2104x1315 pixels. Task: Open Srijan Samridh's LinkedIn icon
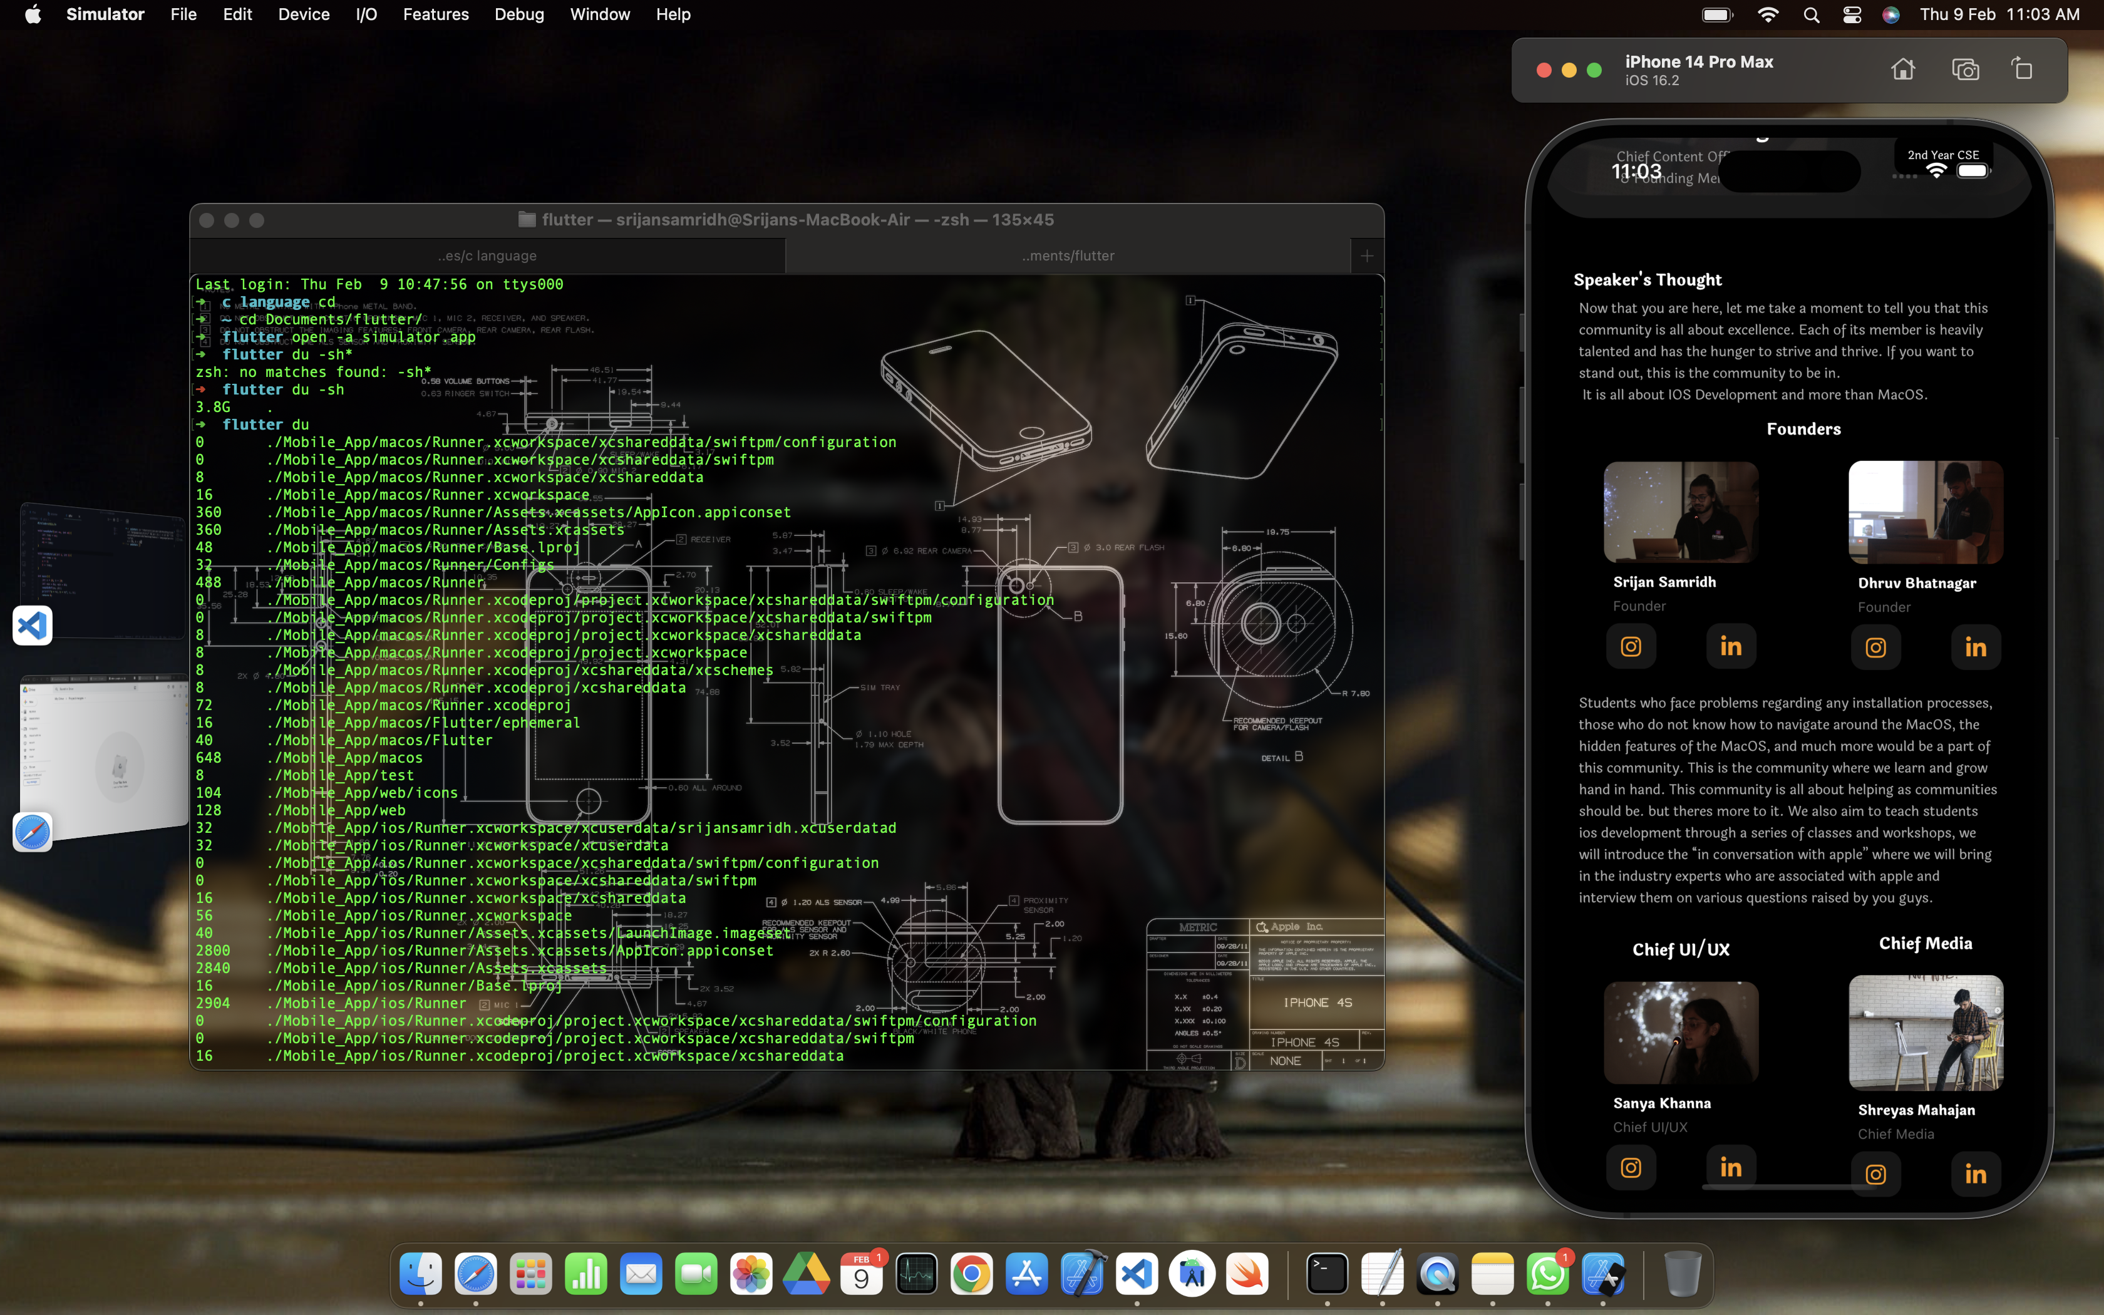point(1731,646)
